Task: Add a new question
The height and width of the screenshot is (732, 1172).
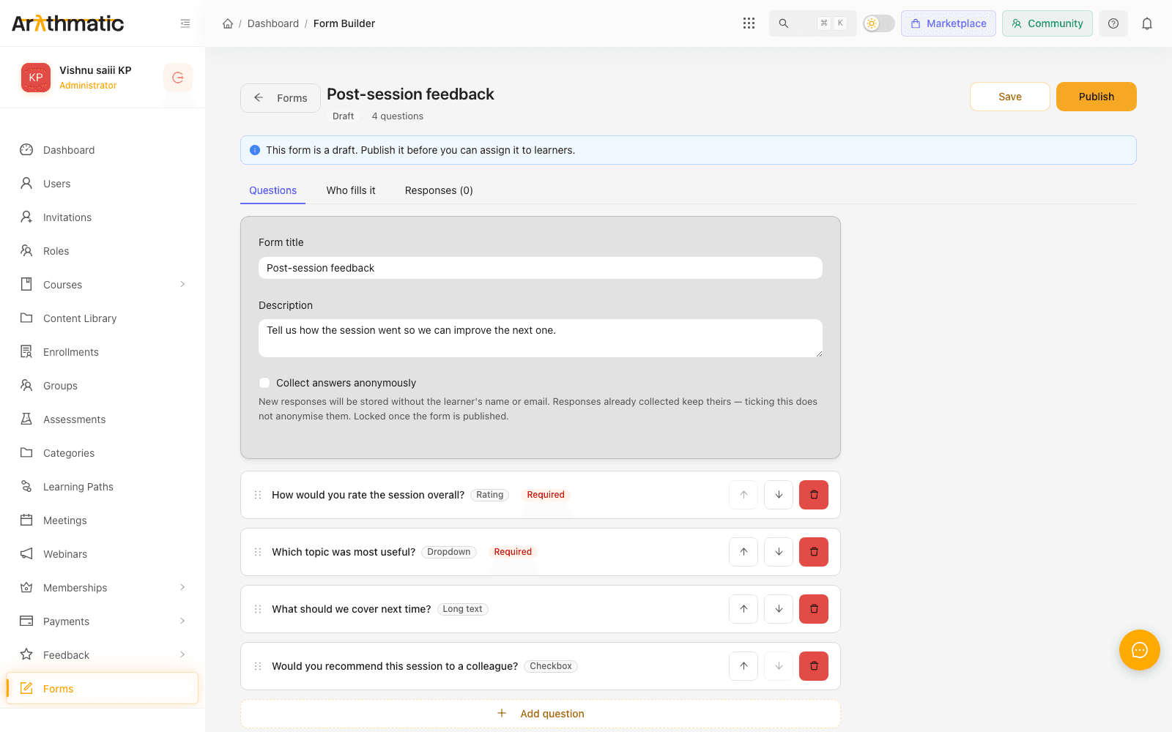Action: point(541,714)
